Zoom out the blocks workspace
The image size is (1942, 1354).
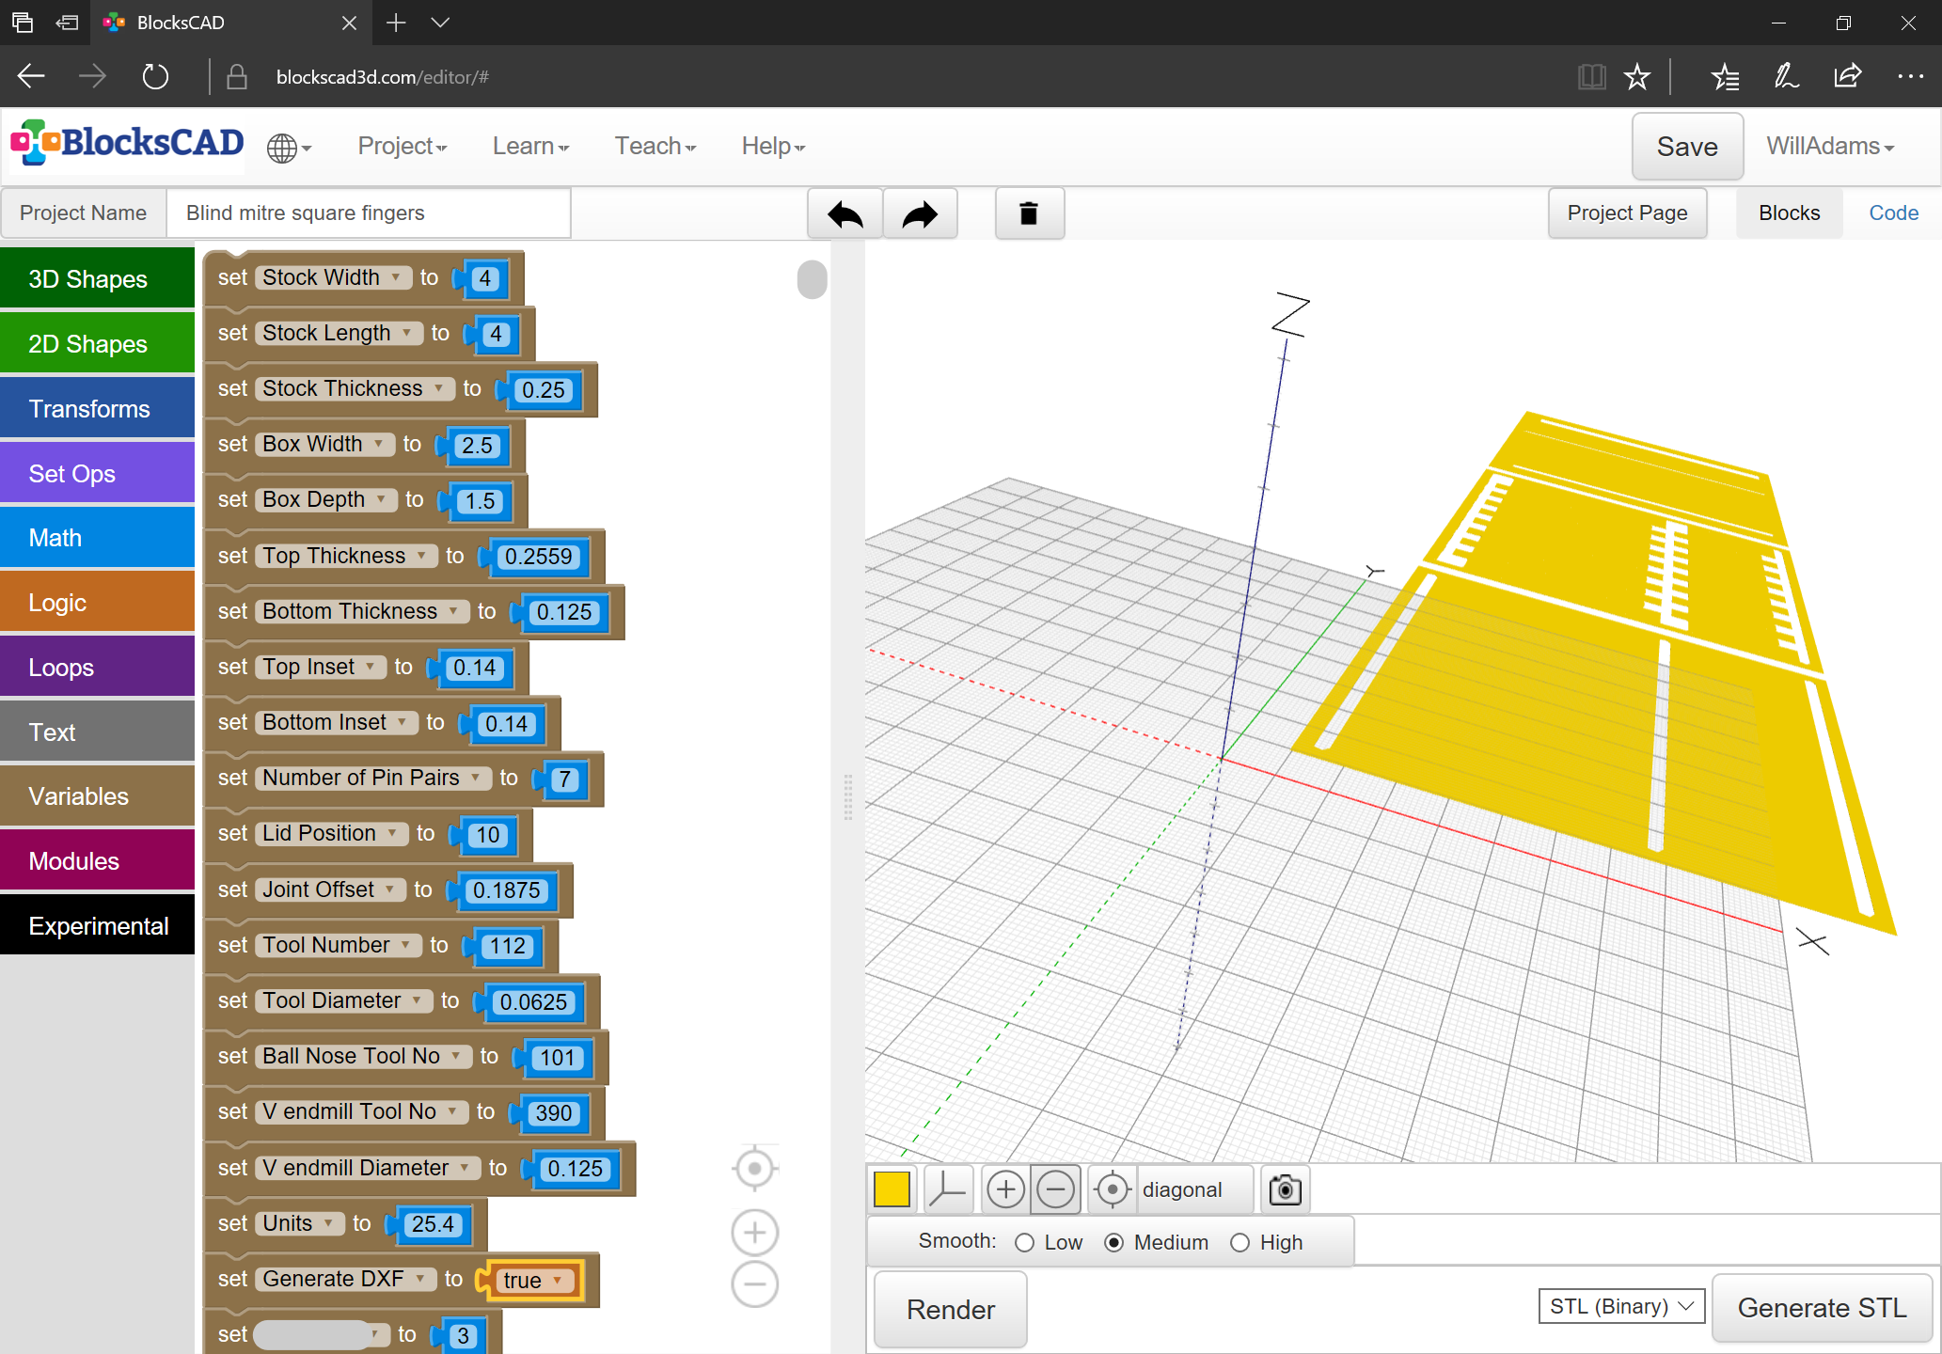click(x=754, y=1283)
